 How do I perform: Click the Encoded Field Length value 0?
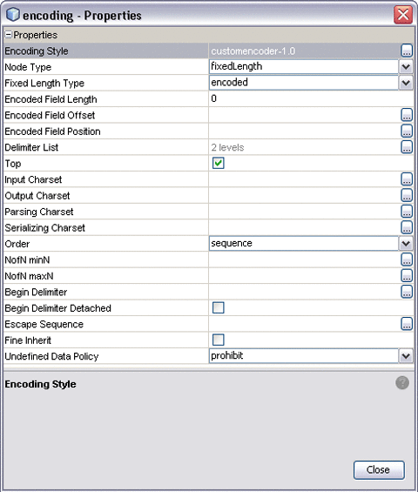pyautogui.click(x=213, y=98)
